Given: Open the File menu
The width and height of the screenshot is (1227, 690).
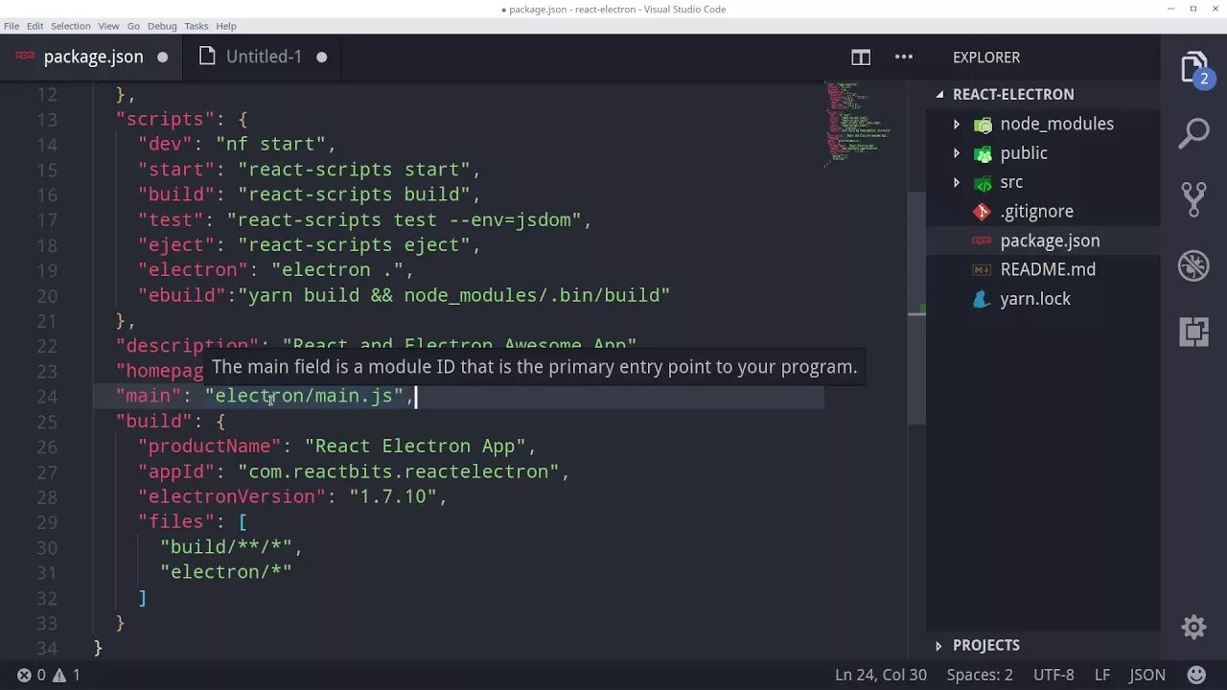Looking at the screenshot, I should coord(12,26).
